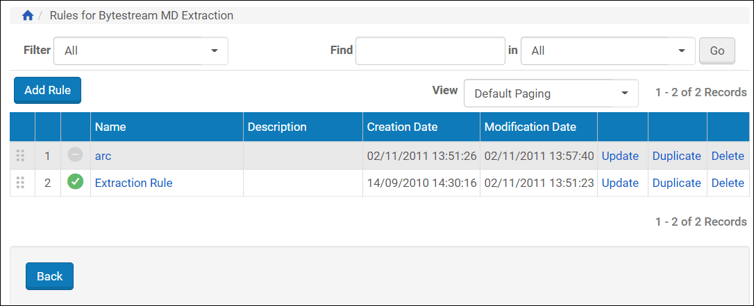
Task: Open the Filter dropdown
Action: click(140, 51)
